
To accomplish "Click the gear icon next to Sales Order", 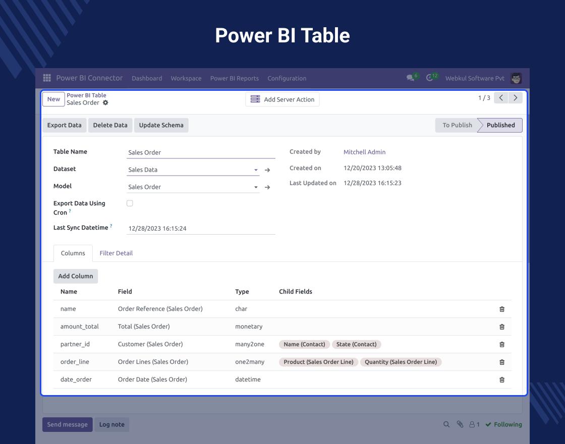I will tap(105, 102).
